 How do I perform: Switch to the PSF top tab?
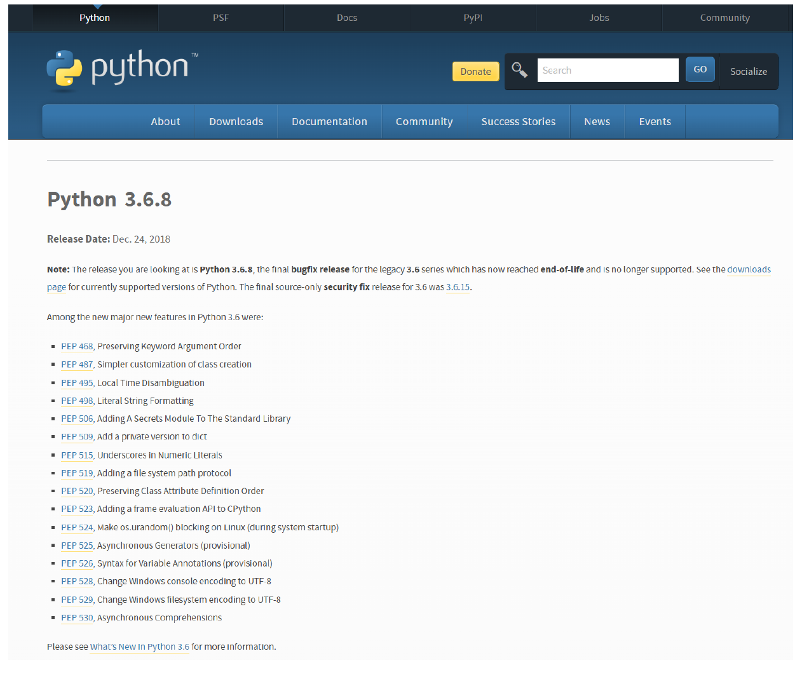(221, 18)
